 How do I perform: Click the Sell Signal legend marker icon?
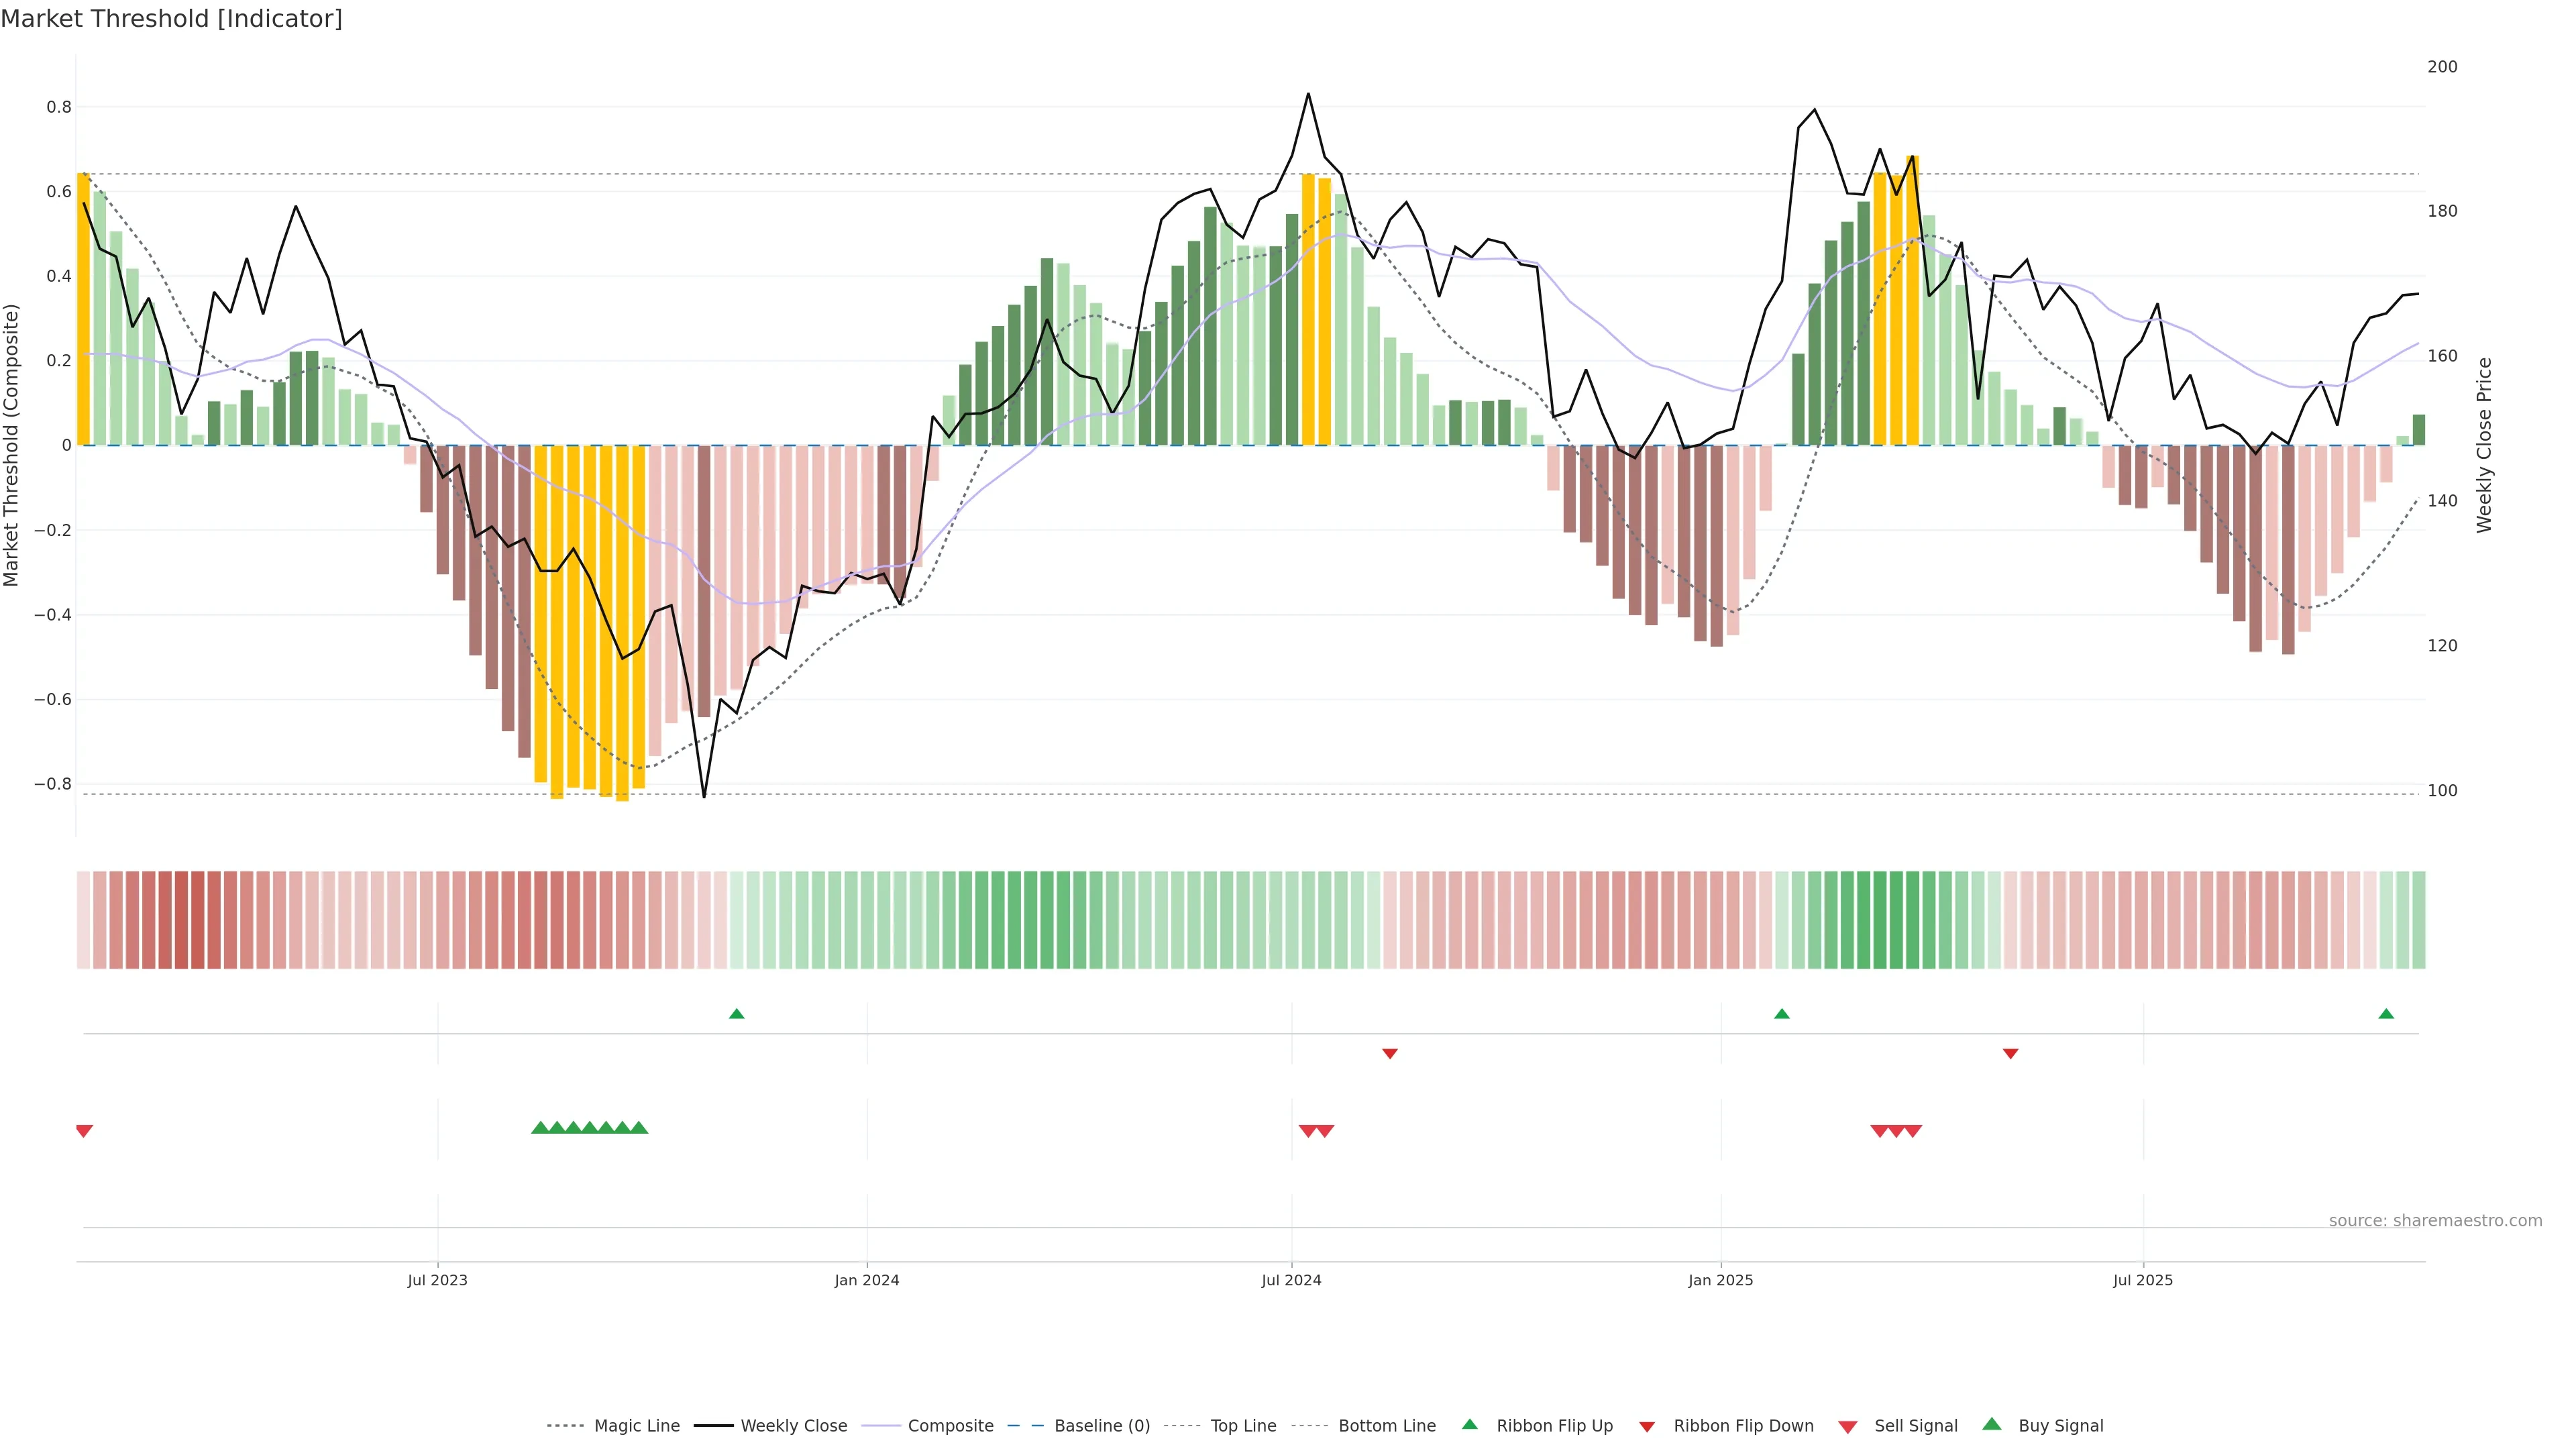(1848, 1427)
